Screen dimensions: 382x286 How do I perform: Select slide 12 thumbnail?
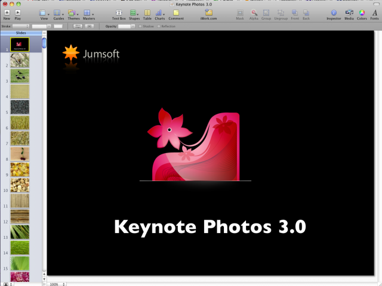coord(20,216)
